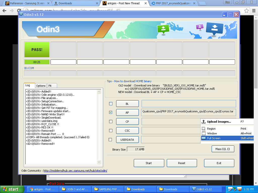Exit the Odin3 application
This screenshot has height=193, width=258.
click(219, 163)
